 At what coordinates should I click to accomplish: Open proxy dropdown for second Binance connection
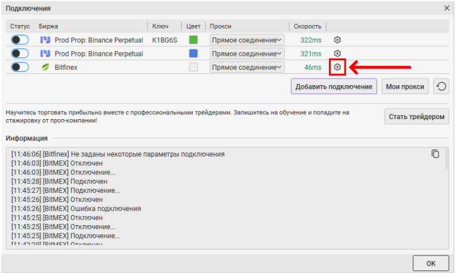pyautogui.click(x=247, y=54)
